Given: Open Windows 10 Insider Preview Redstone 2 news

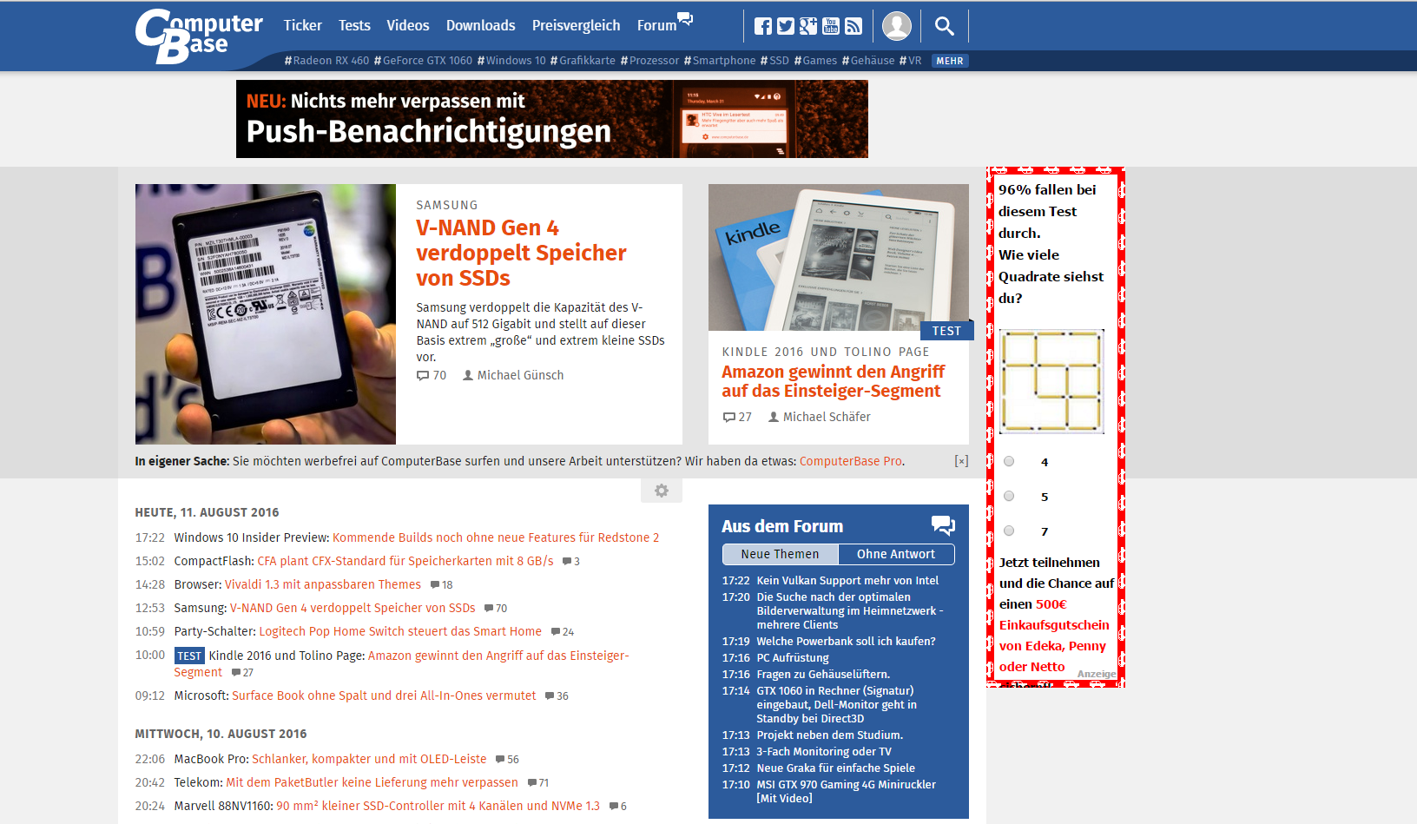Looking at the screenshot, I should pos(496,537).
